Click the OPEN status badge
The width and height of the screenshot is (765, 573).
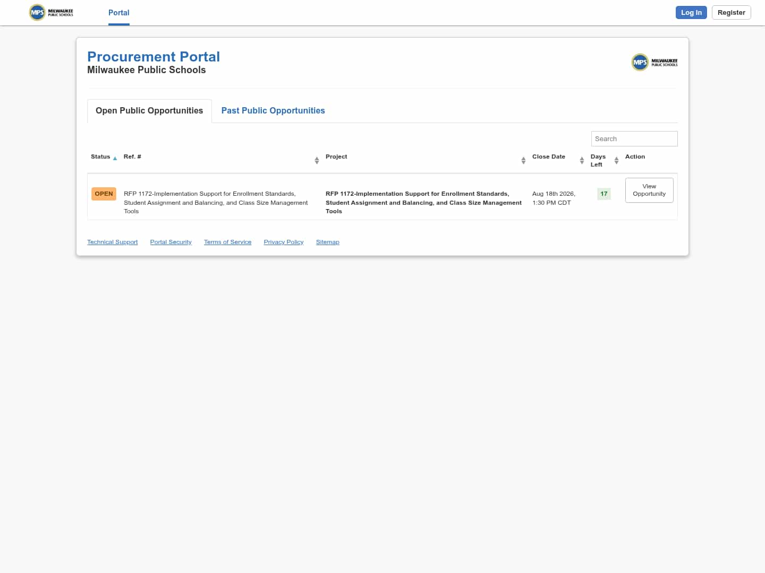pyautogui.click(x=104, y=194)
